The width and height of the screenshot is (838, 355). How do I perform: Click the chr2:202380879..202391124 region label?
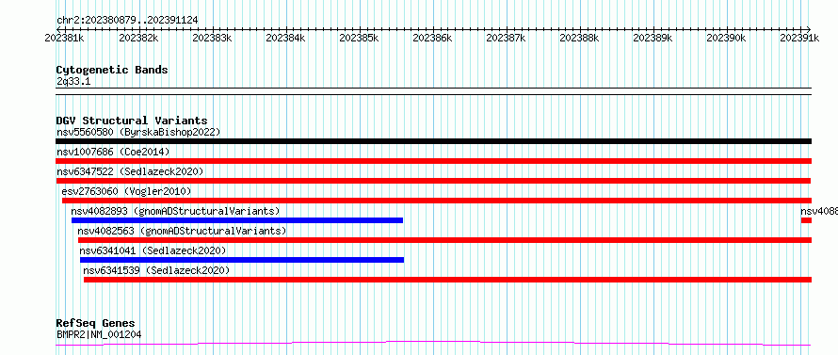[127, 20]
